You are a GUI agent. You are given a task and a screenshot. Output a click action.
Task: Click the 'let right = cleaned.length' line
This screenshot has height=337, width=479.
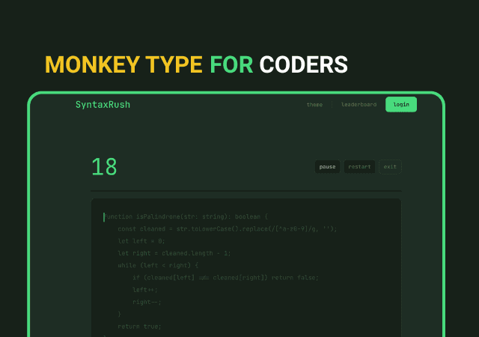tap(174, 253)
